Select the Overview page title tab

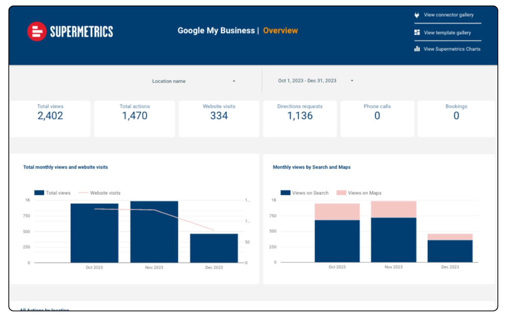click(x=280, y=30)
